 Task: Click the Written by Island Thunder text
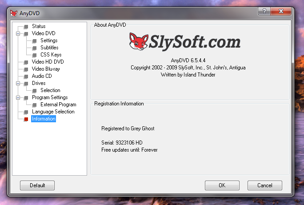point(188,75)
